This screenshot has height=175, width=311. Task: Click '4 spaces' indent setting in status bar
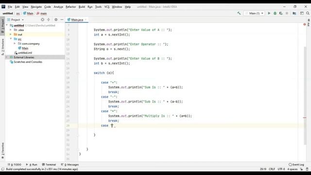coord(293,169)
